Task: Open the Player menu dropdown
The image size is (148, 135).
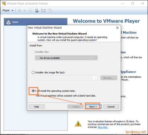Action: pyautogui.click(x=8, y=10)
